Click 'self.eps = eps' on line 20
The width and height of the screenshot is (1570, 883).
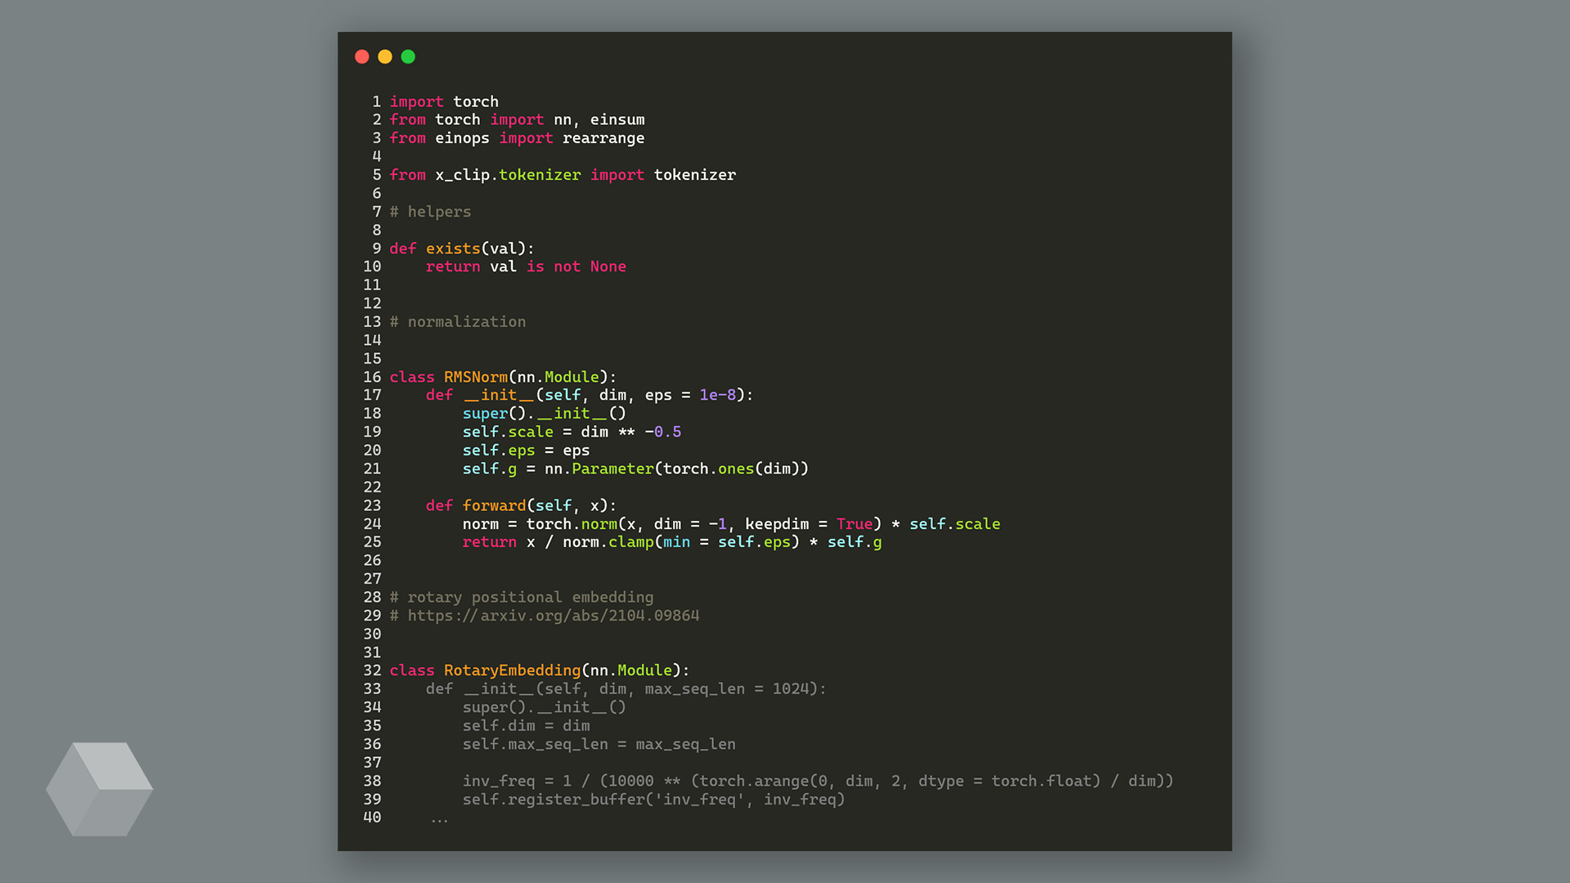point(526,450)
